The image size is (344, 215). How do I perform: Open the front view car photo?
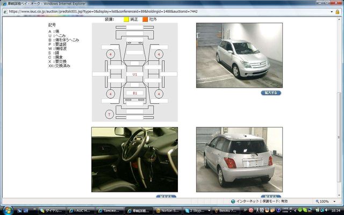(239, 55)
